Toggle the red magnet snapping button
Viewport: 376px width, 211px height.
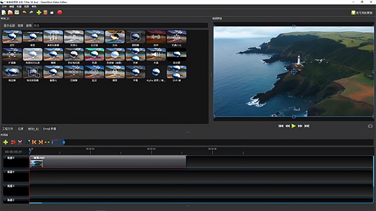(13, 142)
